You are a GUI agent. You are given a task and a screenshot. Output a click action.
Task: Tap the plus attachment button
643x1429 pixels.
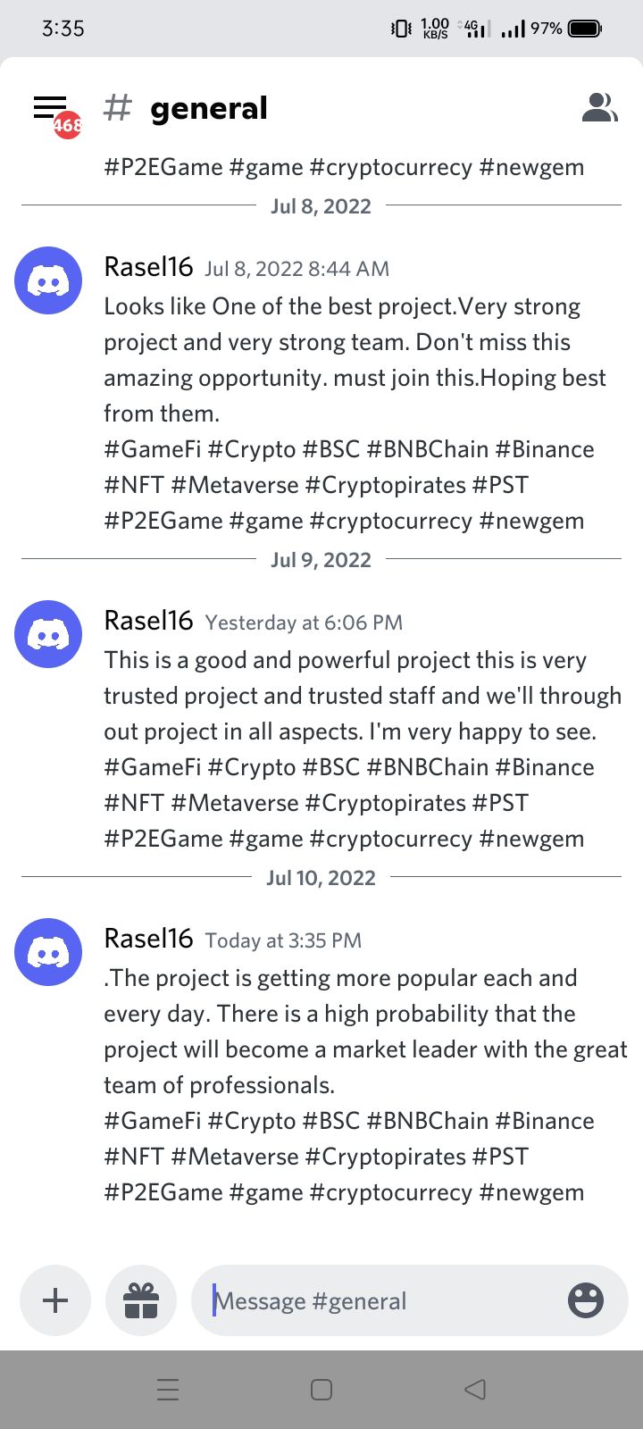(55, 1300)
